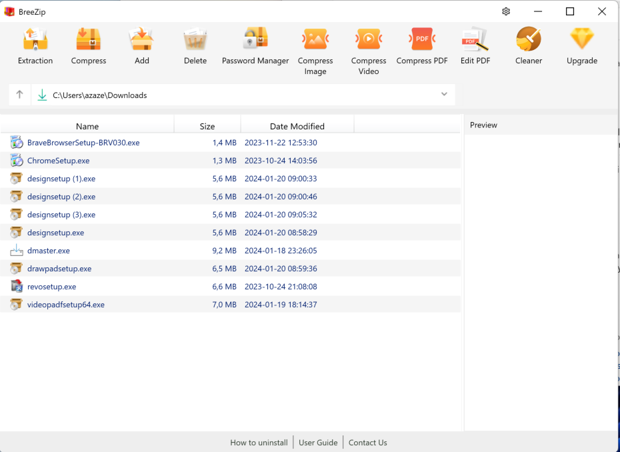The image size is (620, 452).
Task: Click the Contact Us link
Action: coord(367,442)
